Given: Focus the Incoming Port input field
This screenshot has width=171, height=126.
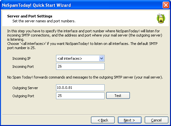Looking at the screenshot, I should (80, 66).
